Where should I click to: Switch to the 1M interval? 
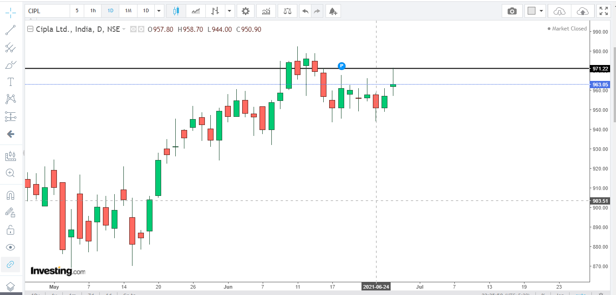pos(128,11)
